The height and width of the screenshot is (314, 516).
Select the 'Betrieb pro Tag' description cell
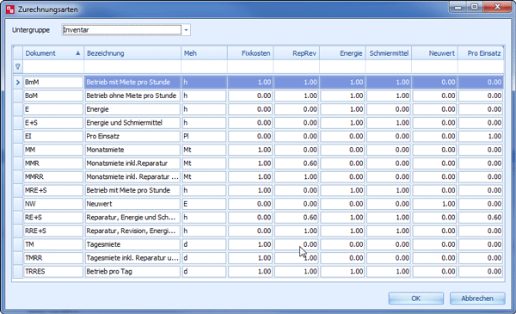click(132, 271)
